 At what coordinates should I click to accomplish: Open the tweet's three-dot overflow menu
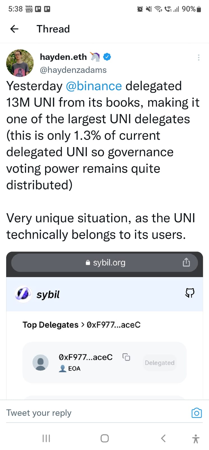pyautogui.click(x=199, y=57)
